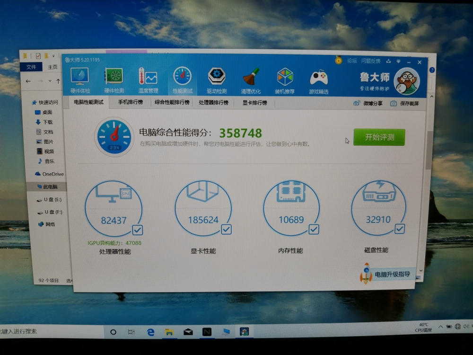Click the Cortana circle on taskbar
The image size is (473, 355).
pyautogui.click(x=114, y=332)
